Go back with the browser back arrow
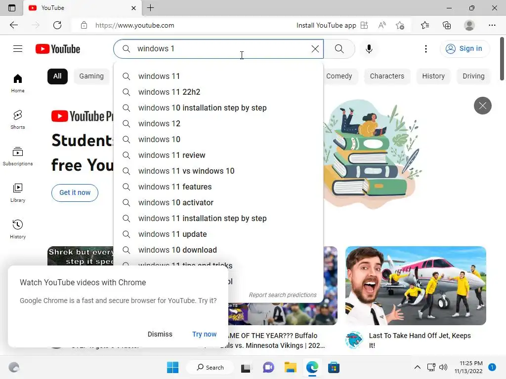This screenshot has width=506, height=379. click(x=13, y=25)
